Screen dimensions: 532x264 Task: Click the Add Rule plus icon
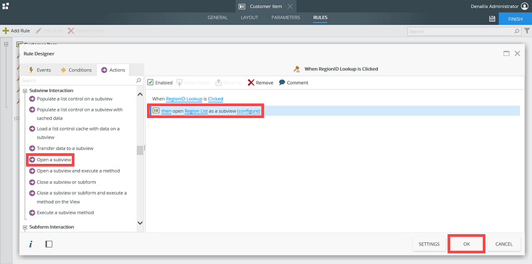(x=6, y=31)
